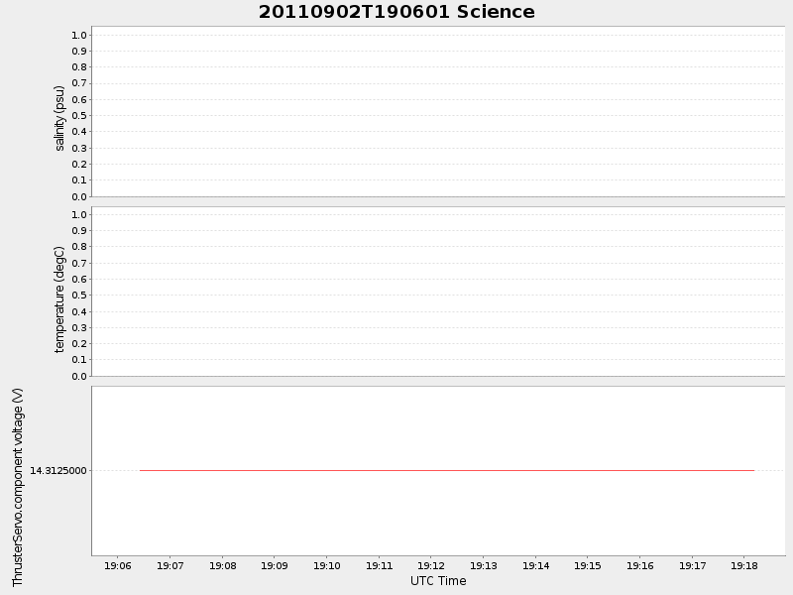This screenshot has width=793, height=595.
Task: Click the 0.5 tick on temperature axis
Action: pyautogui.click(x=79, y=296)
